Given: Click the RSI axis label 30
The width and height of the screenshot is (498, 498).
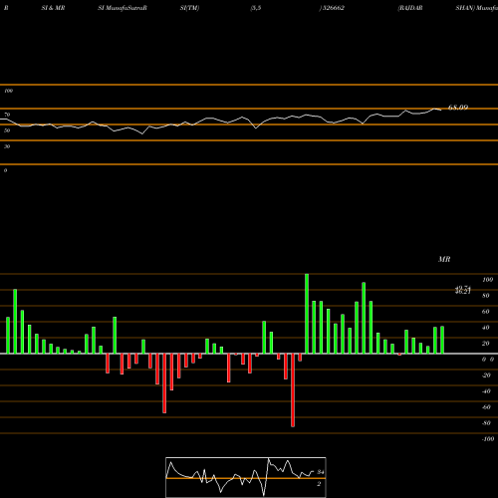Looking at the screenshot, I should tap(7, 146).
